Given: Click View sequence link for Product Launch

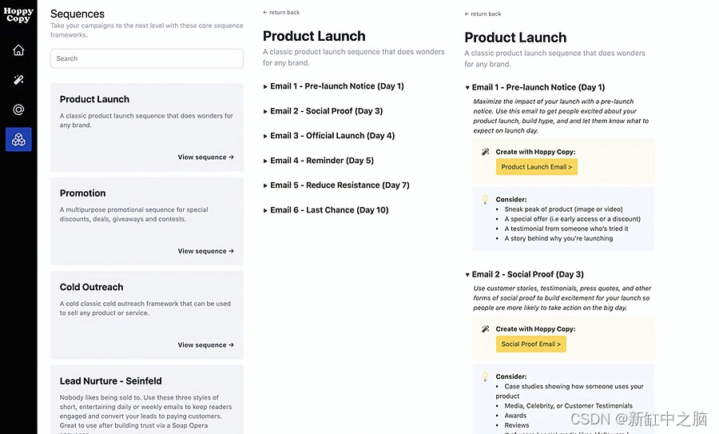Looking at the screenshot, I should pos(205,157).
